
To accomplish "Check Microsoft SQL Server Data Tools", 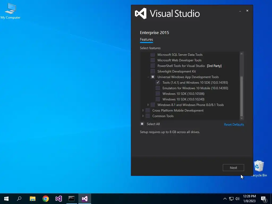I will [x=153, y=55].
